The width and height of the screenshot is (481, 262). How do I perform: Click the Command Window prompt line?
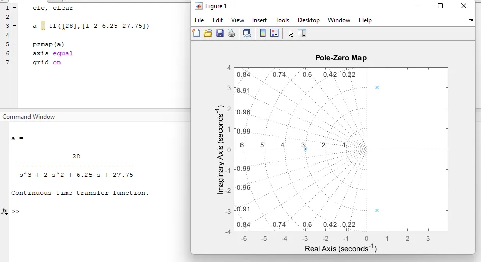[76, 211]
